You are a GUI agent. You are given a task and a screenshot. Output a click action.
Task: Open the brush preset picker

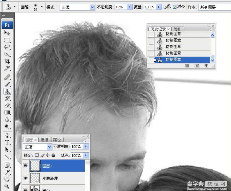point(42,7)
